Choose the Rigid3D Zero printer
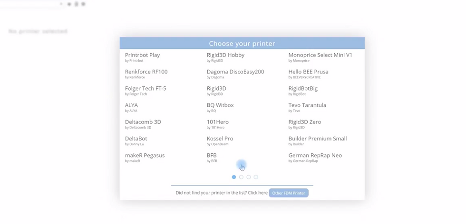 click(x=305, y=124)
